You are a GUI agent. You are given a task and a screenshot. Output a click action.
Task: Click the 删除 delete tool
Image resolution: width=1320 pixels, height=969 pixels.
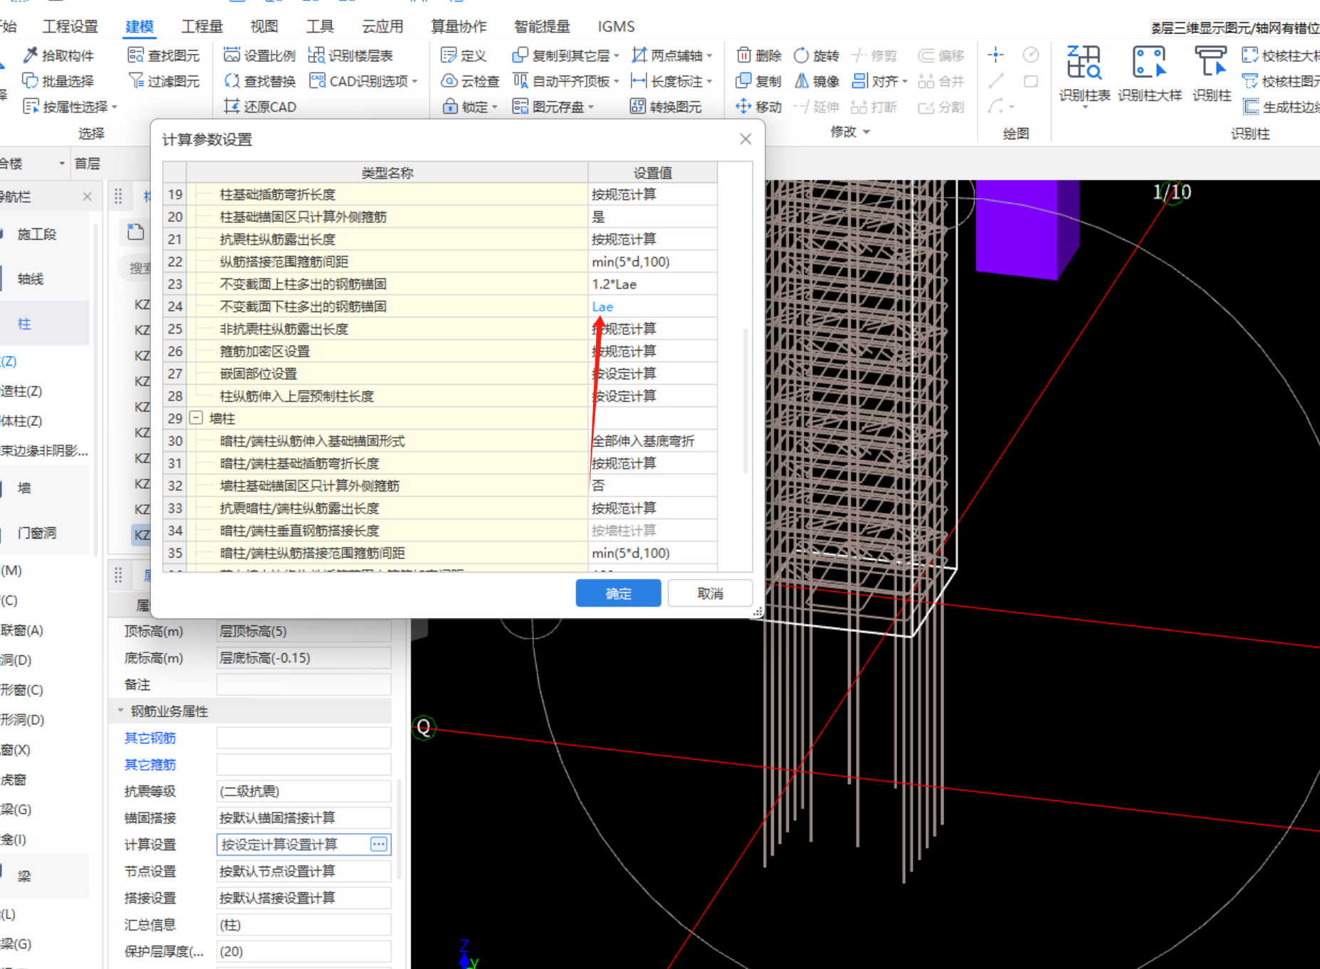coord(759,55)
